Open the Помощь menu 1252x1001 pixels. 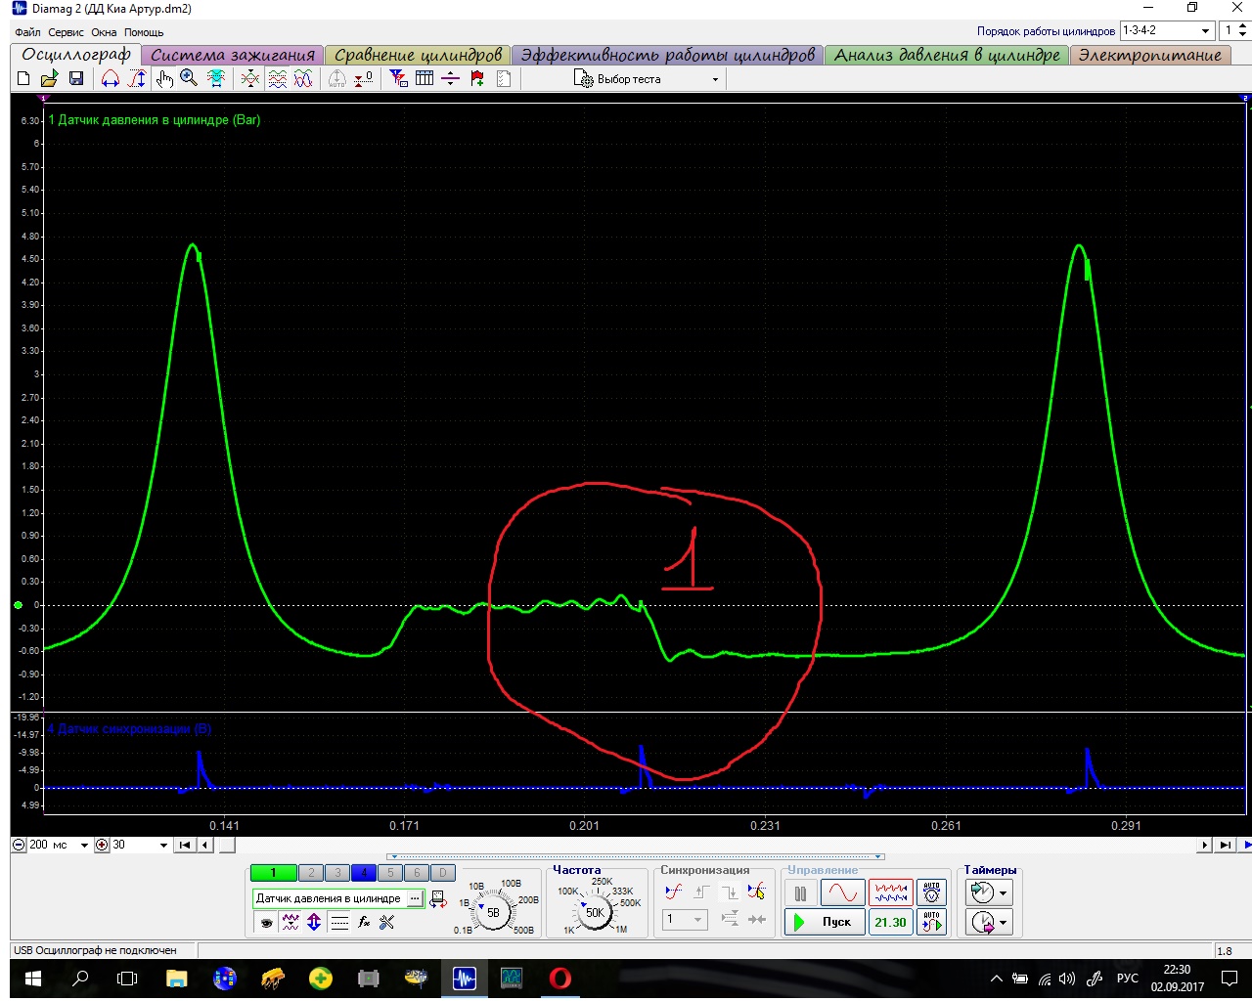pyautogui.click(x=144, y=32)
